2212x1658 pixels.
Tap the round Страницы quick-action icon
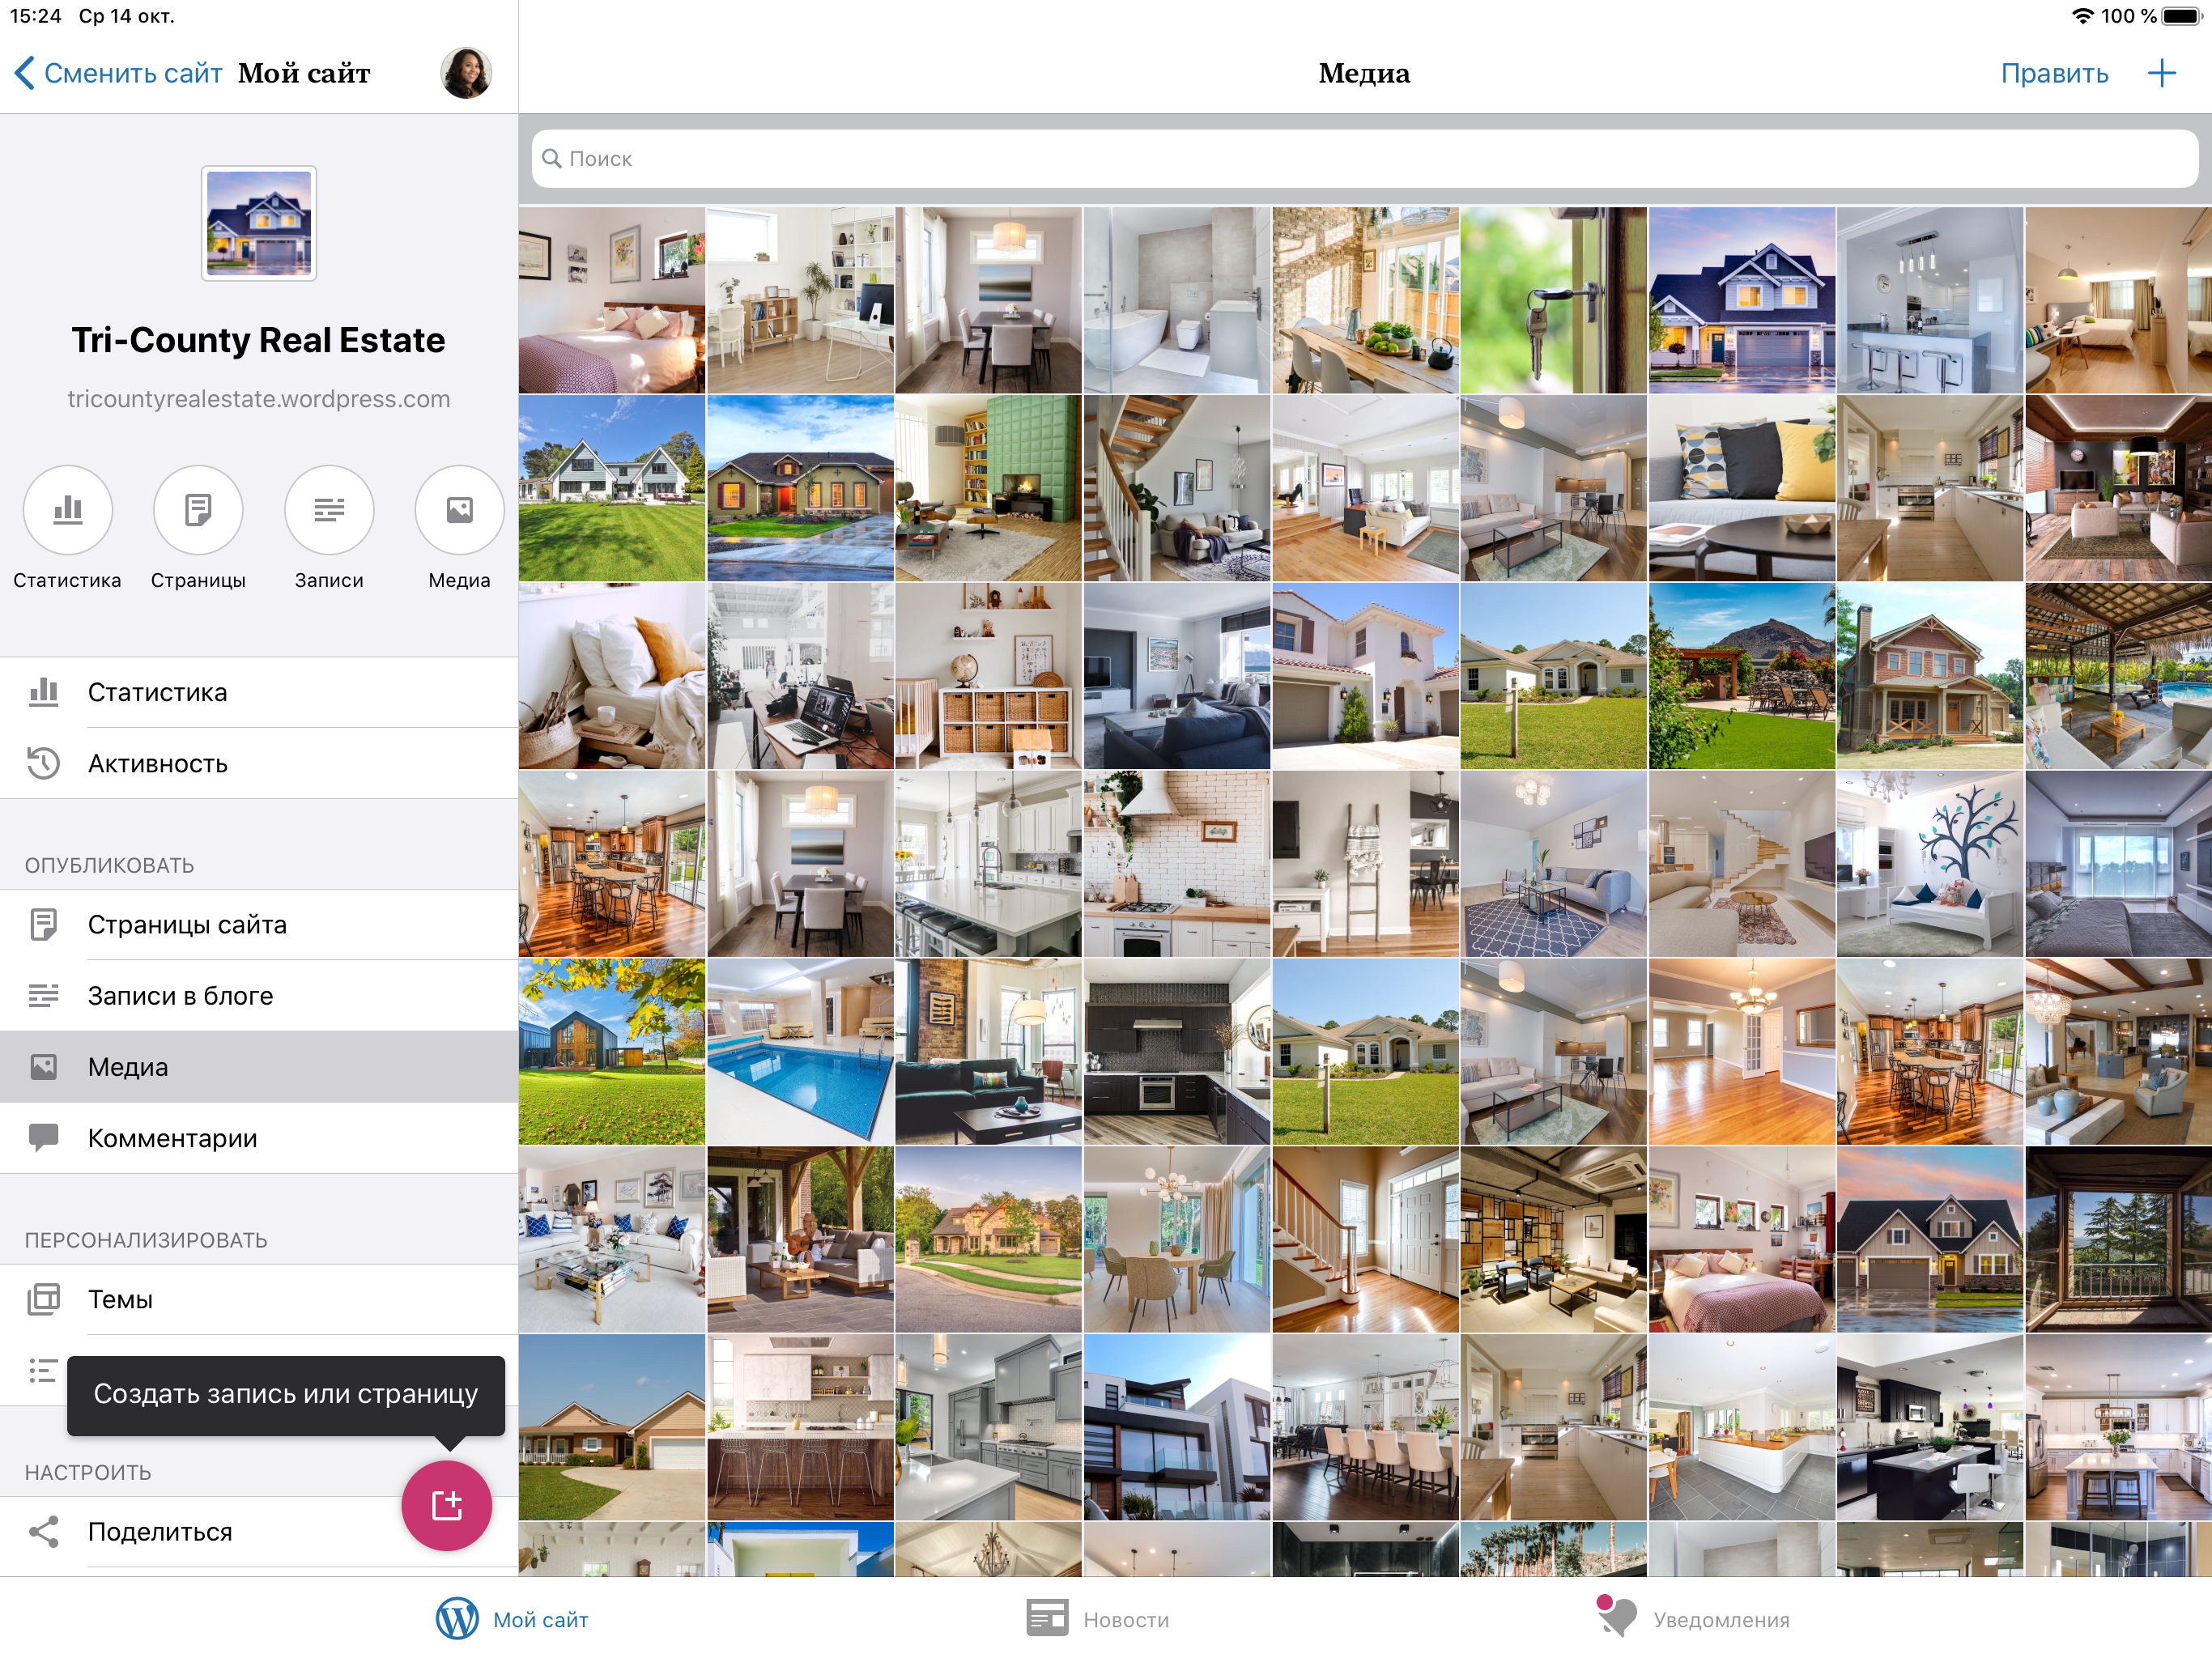pos(198,510)
